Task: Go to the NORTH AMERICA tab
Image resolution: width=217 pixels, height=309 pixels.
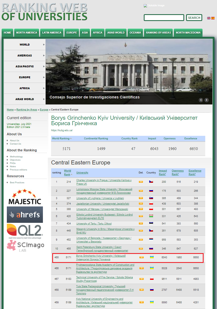Action: coord(27,33)
